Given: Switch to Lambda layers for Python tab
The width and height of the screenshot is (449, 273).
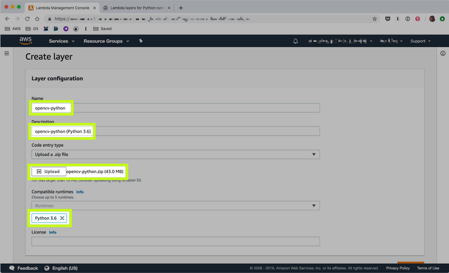Looking at the screenshot, I should 137,8.
